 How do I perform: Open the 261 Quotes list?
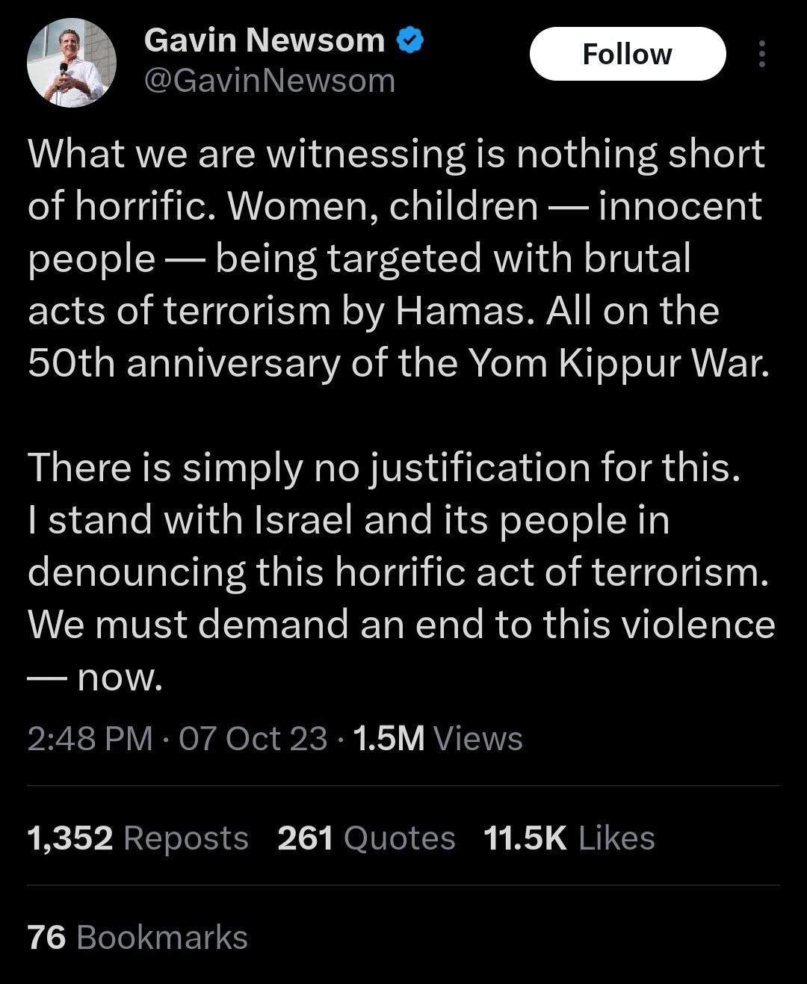click(x=366, y=838)
